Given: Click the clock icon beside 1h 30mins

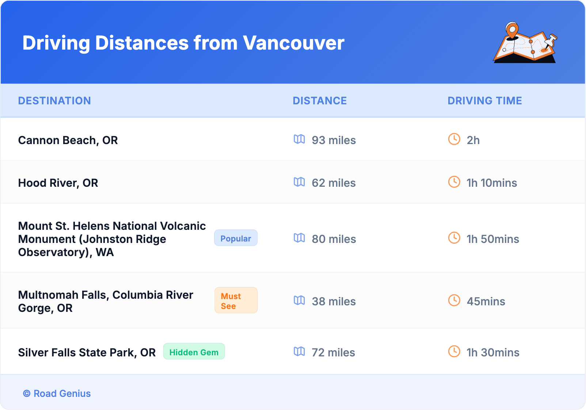Looking at the screenshot, I should (x=454, y=352).
